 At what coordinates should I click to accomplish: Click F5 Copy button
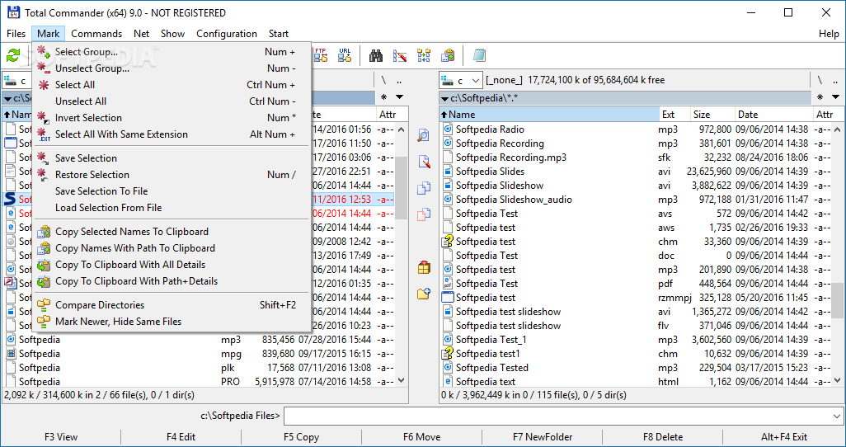[x=302, y=437]
